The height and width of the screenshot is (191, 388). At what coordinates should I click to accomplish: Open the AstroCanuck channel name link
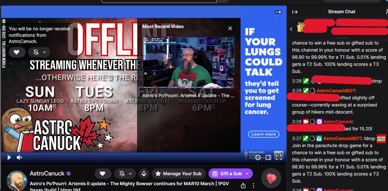[47, 174]
